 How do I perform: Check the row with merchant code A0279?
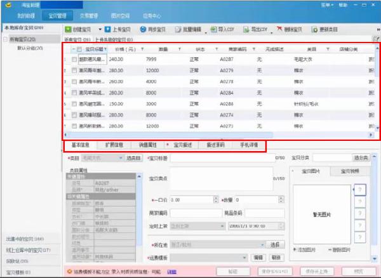pos(74,70)
